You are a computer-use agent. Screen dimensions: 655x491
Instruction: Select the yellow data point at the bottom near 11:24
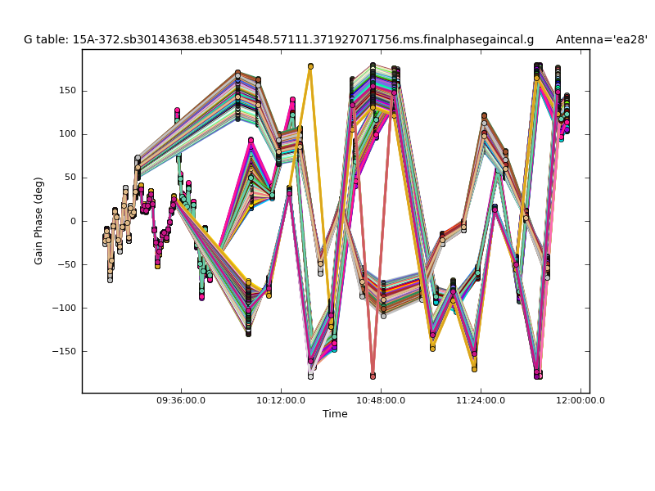coord(474,369)
